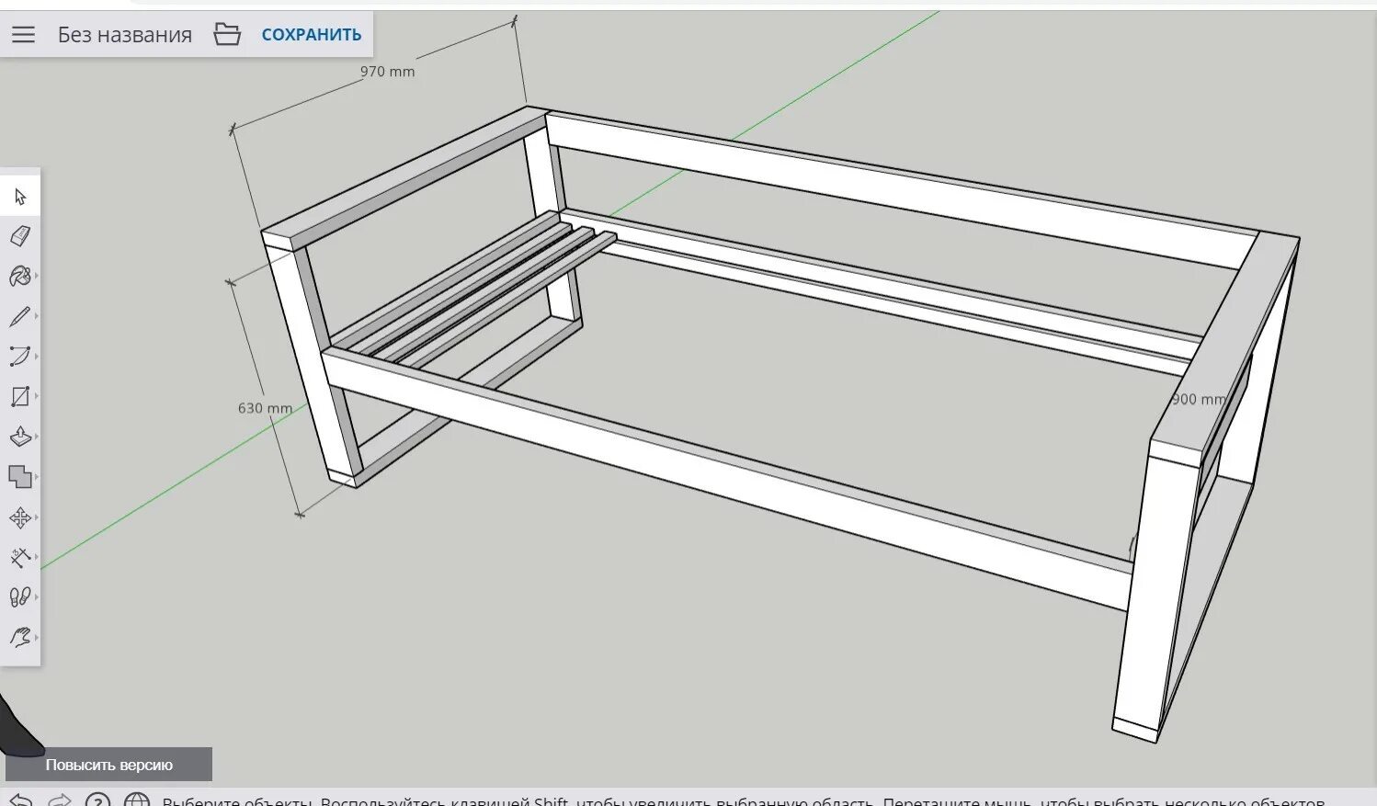This screenshot has height=806, width=1377.
Task: Open file using the folder icon
Action: (x=227, y=35)
